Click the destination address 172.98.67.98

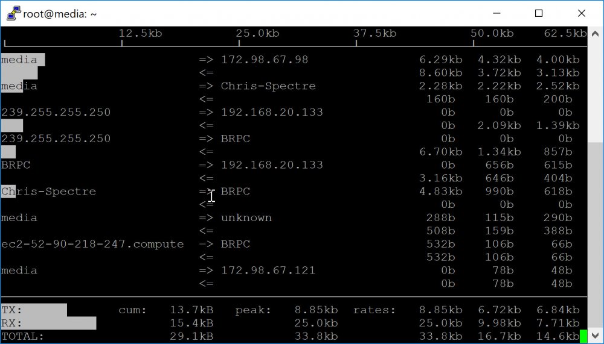pos(265,60)
